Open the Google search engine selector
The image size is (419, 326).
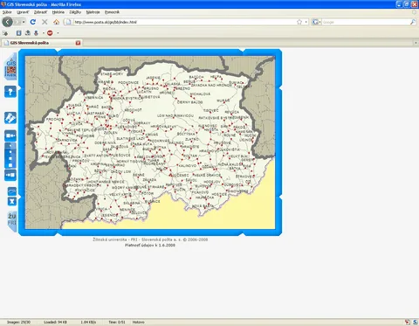[317, 22]
